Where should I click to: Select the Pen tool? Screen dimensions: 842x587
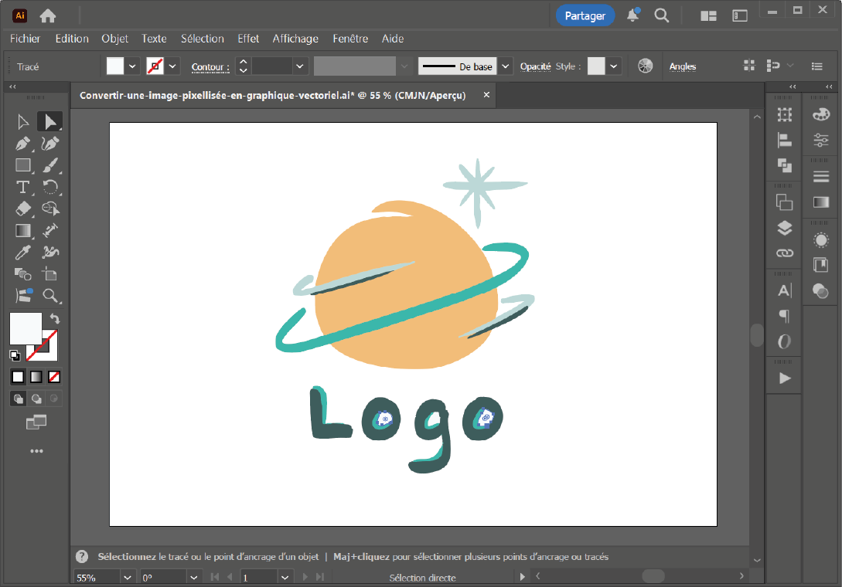click(23, 144)
